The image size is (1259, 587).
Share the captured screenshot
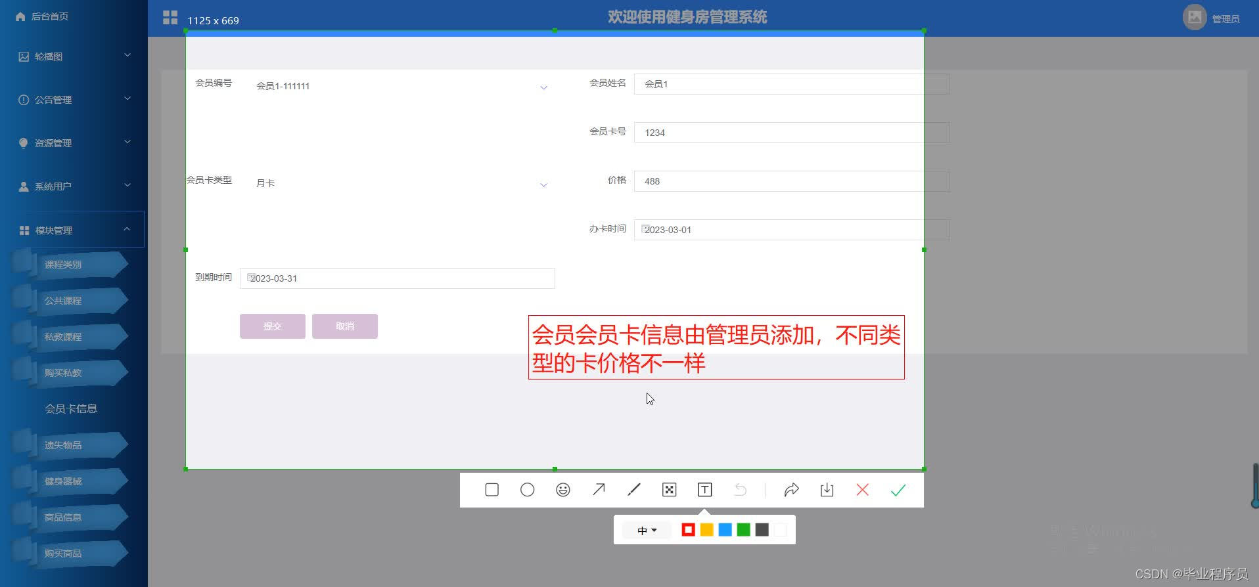pos(791,490)
